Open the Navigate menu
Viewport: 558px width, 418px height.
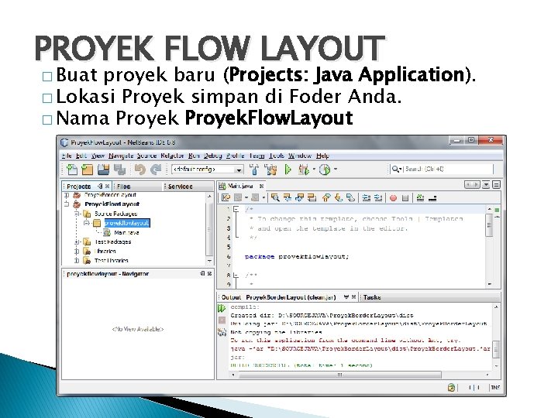click(x=121, y=156)
